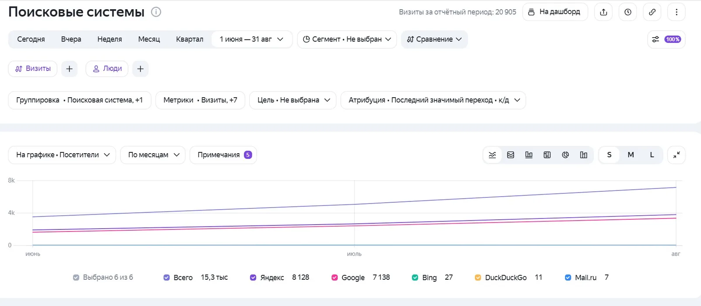
Task: Select the bar chart view icon
Action: pos(529,155)
